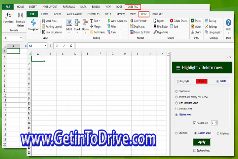Select the Delete radio option

pos(218,81)
